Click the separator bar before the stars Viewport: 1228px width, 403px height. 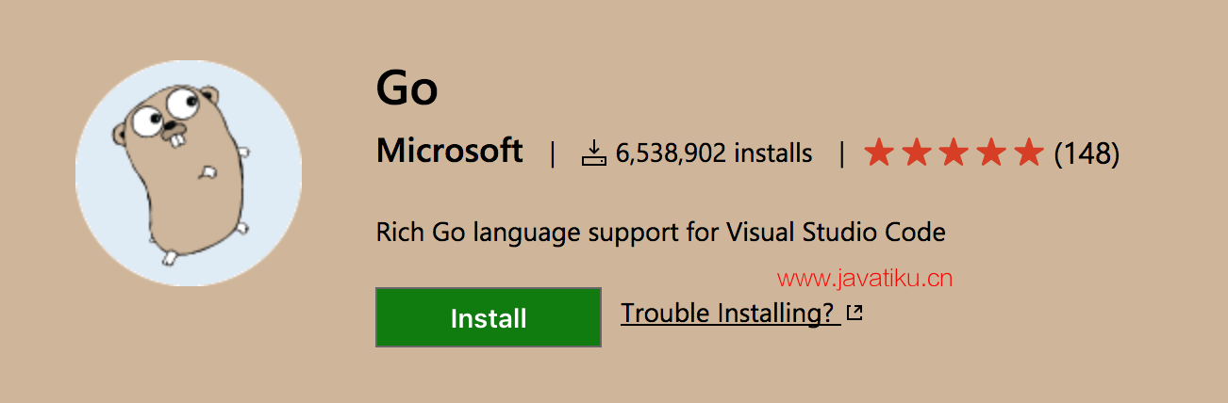[x=842, y=153]
